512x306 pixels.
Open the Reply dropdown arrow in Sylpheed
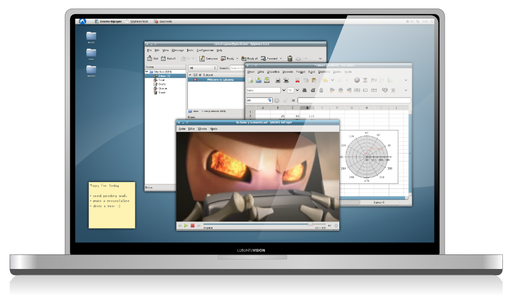(x=237, y=59)
